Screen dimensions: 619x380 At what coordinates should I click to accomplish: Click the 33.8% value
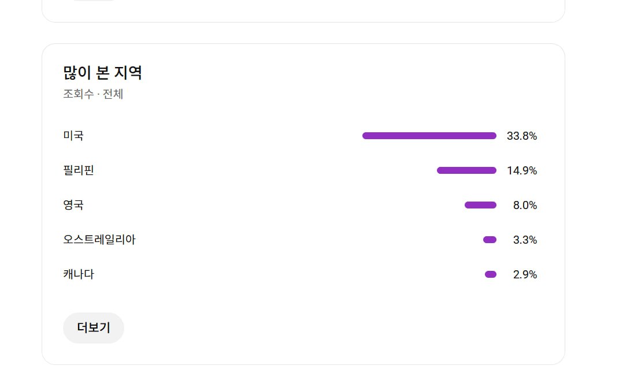(522, 136)
